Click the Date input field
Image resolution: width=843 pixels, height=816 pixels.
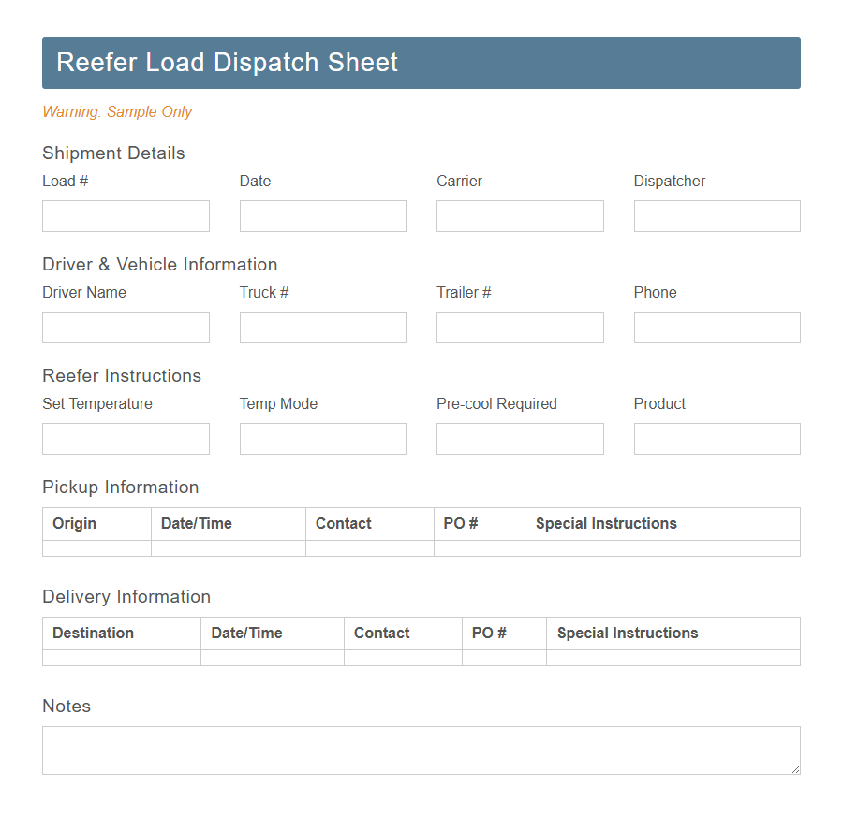322,216
